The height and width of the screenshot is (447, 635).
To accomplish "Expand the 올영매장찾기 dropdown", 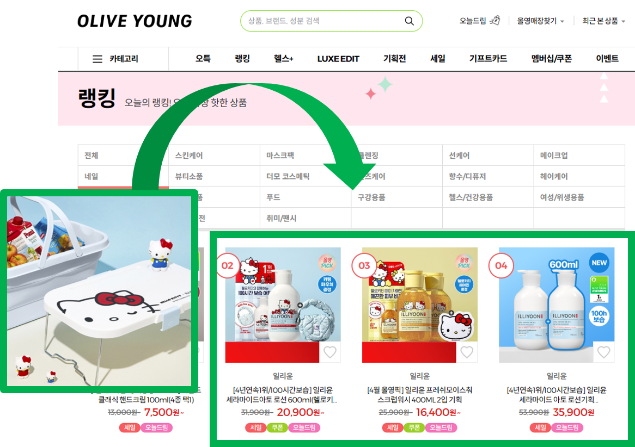I will tap(541, 21).
